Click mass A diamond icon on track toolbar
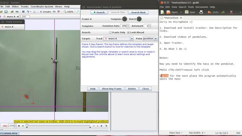242x136 pixels. [x=5, y=17]
